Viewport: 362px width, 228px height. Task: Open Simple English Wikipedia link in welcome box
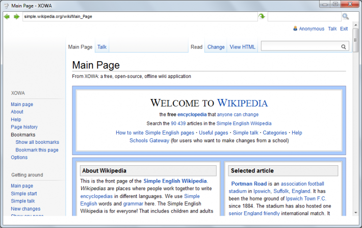(244, 123)
